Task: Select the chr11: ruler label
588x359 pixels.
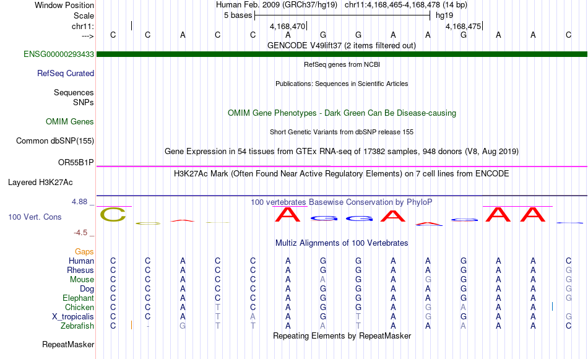Action: pyautogui.click(x=82, y=26)
